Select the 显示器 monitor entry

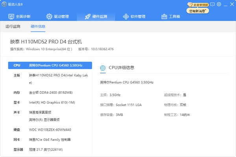point(50,149)
